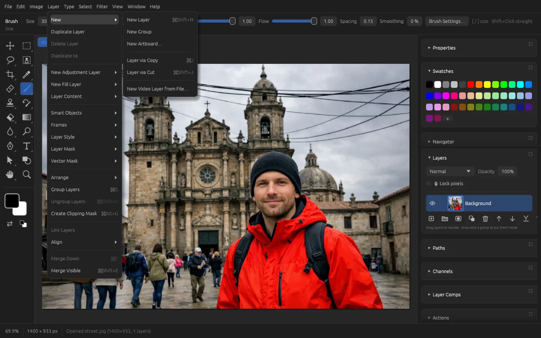Screen dimensions: 541x338
Task: Open the Normal blend mode dropdown
Action: [450, 171]
